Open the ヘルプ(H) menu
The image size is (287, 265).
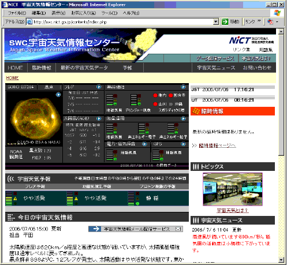(131, 13)
